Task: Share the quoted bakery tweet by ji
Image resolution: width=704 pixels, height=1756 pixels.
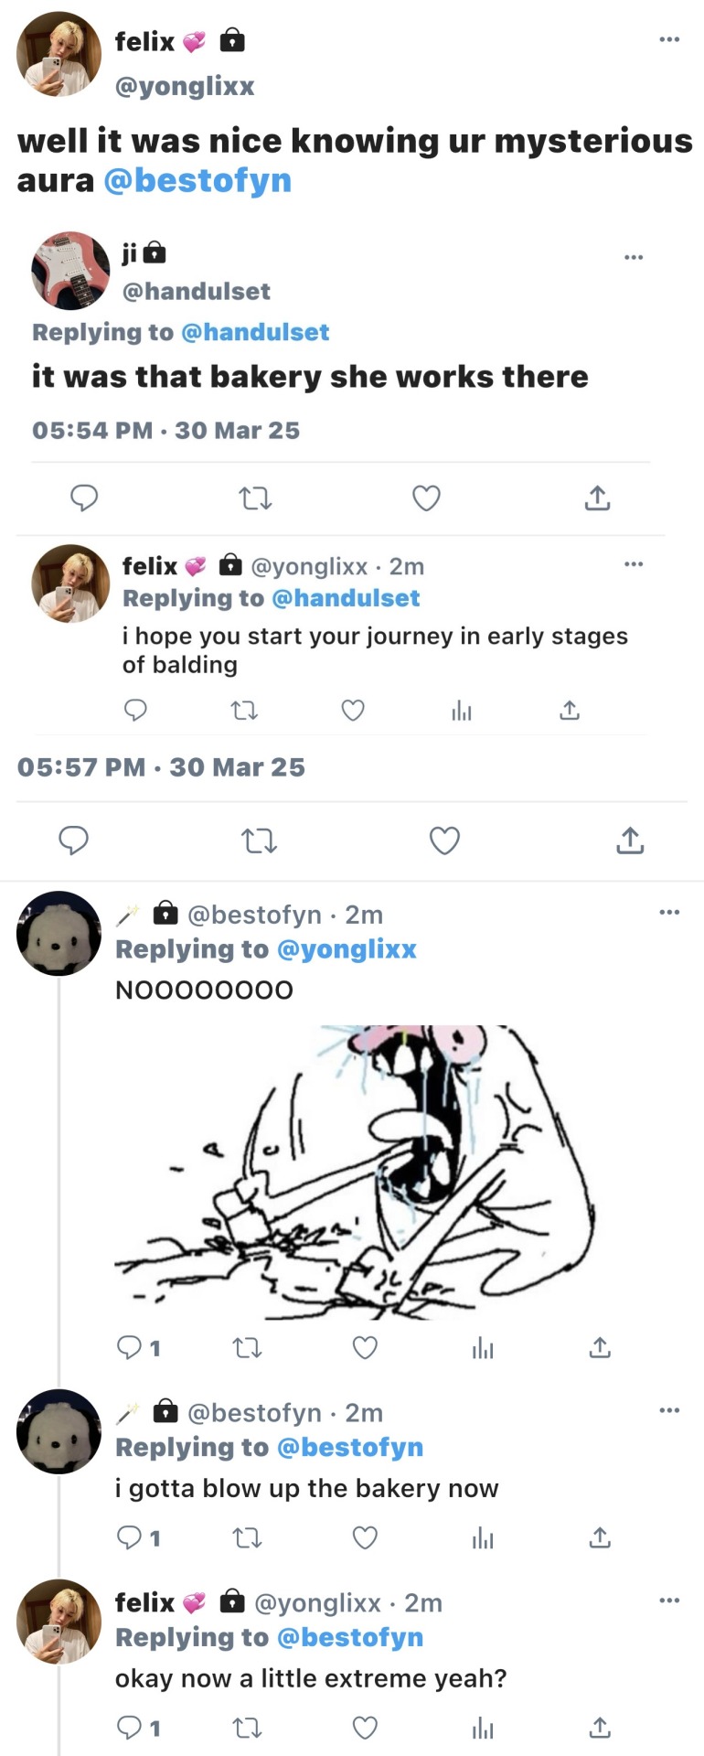Action: (597, 498)
